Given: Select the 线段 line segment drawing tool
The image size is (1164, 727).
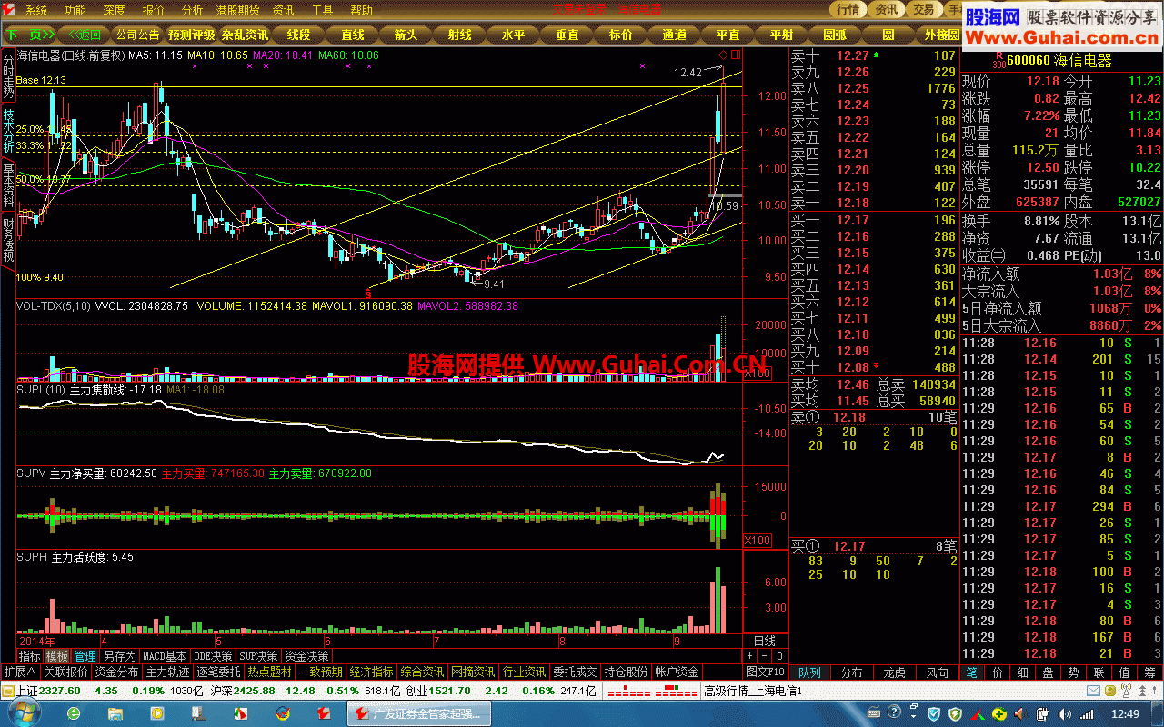Looking at the screenshot, I should (x=299, y=35).
